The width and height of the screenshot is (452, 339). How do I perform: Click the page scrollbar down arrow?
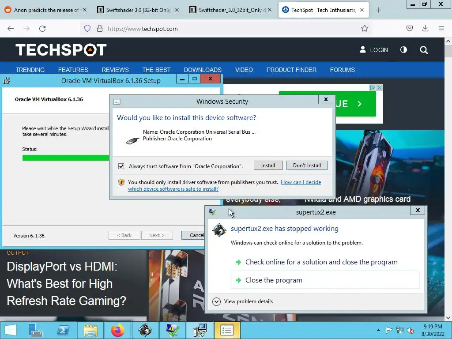point(448,318)
